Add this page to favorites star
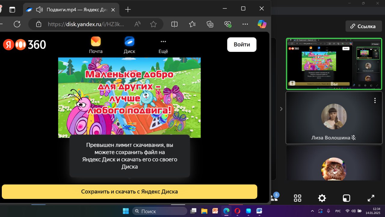This screenshot has height=217, width=385. click(x=153, y=24)
